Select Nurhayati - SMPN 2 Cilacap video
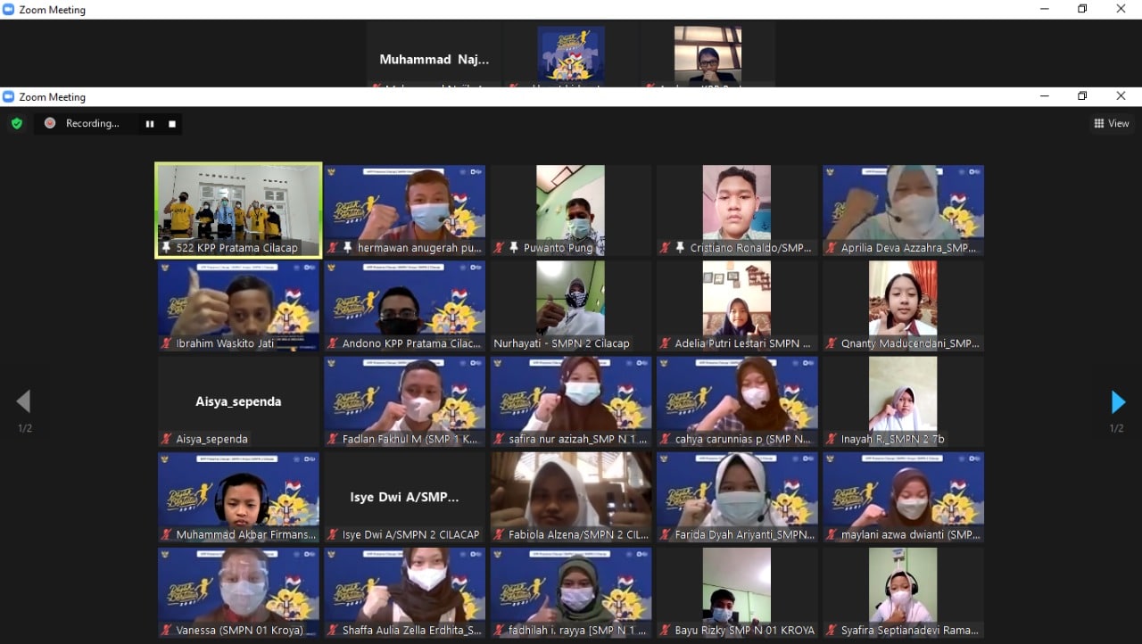Viewport: 1142px width, 644px height. point(570,301)
